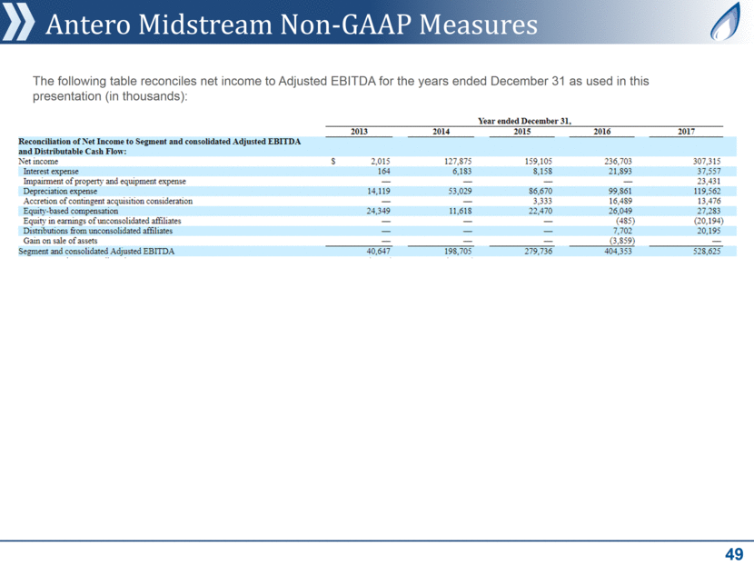754x566 pixels.
Task: Select the Depreciation value 86,670
Action: 541,192
